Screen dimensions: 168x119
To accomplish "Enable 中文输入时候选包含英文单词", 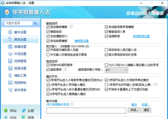I will click(48, 55).
